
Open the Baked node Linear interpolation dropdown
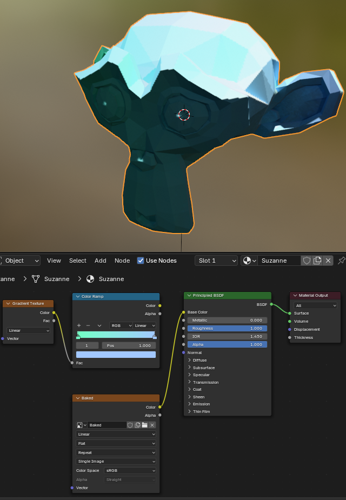pyautogui.click(x=116, y=434)
